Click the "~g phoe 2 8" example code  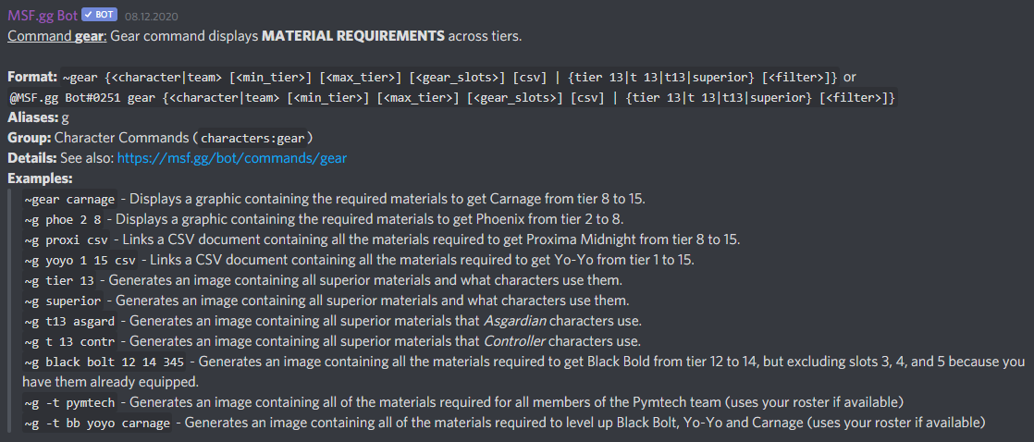[x=68, y=219]
